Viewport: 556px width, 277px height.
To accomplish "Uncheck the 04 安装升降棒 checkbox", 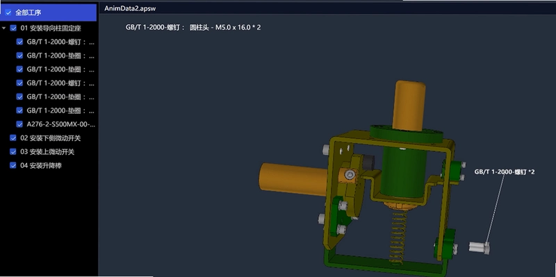I will (x=13, y=165).
